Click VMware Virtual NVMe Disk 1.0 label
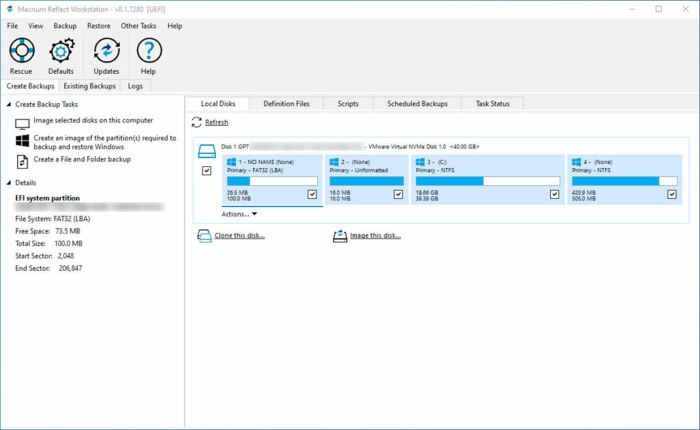This screenshot has width=700, height=430. 407,146
